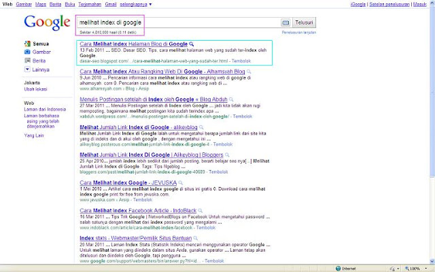Click Arsip breadcrumb under alhamsyah.com result
The image size is (435, 272).
click(x=143, y=89)
